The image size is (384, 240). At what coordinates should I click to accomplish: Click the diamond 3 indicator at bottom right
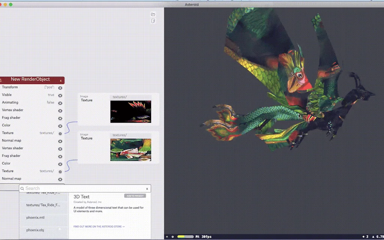click(x=366, y=237)
